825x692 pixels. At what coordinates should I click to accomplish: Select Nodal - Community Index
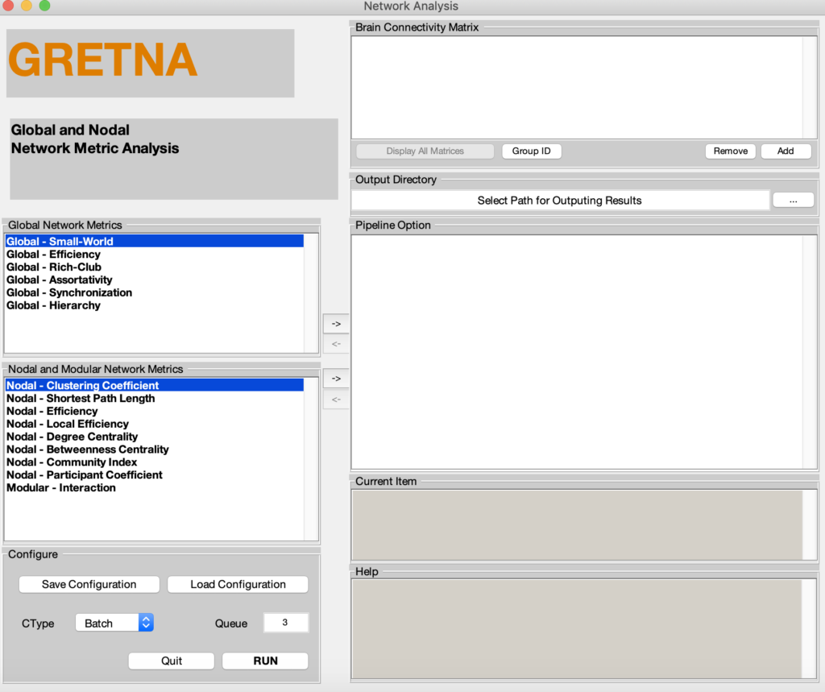[155, 462]
